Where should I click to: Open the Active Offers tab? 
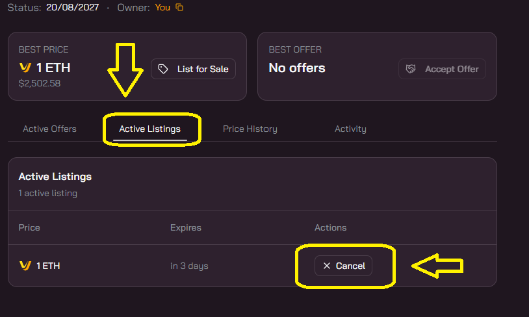[49, 129]
